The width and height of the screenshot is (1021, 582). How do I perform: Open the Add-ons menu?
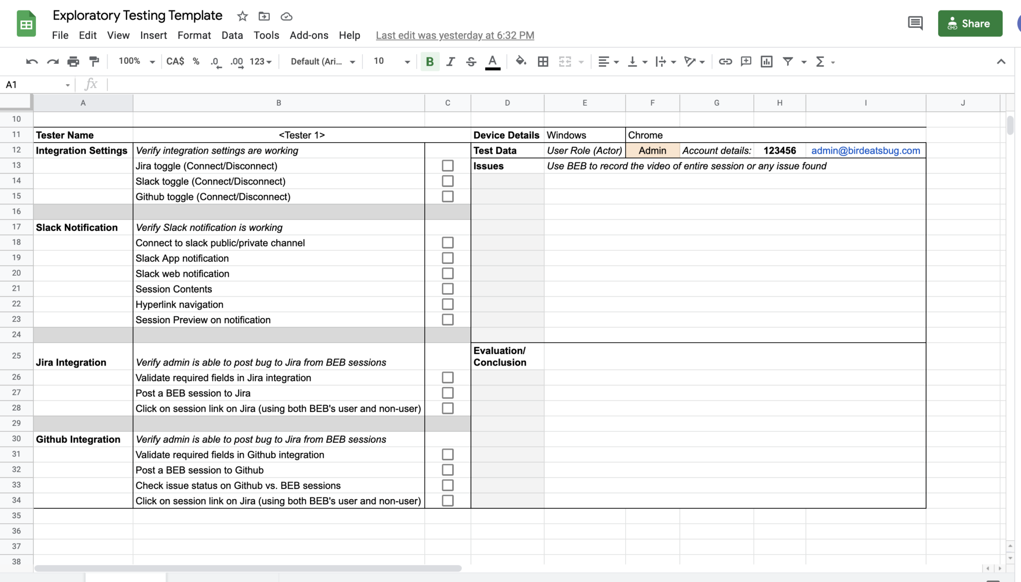coord(309,35)
